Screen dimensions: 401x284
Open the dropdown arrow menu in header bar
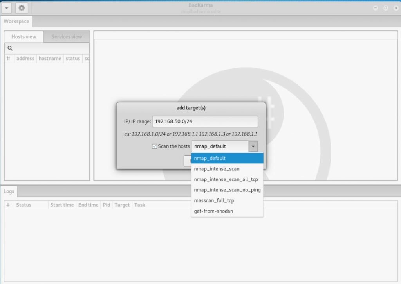click(7, 8)
